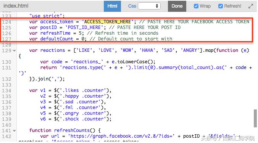Switch to the Css tab

point(132,6)
